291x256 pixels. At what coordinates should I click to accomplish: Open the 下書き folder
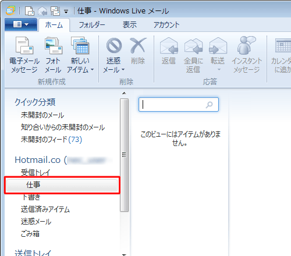31,197
